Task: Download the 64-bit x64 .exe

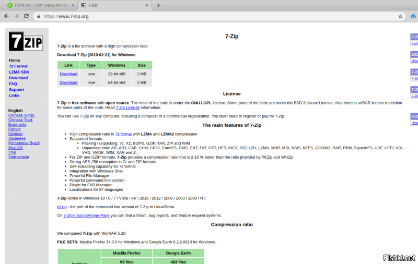Action: tap(68, 82)
